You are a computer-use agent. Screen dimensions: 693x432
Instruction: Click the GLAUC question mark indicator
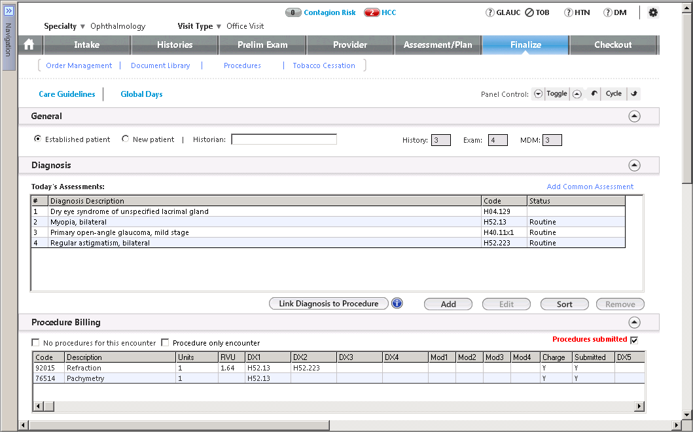(x=489, y=12)
